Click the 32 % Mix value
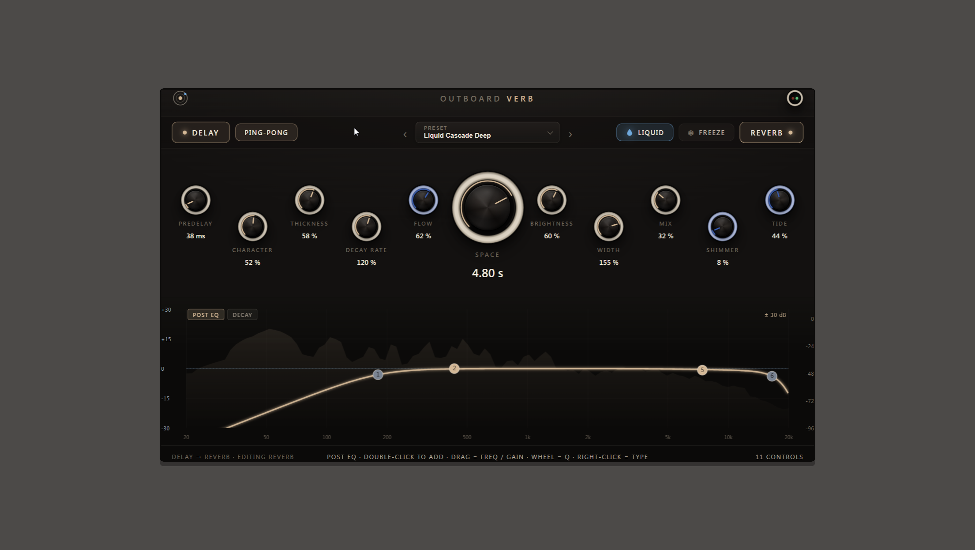The image size is (975, 550). click(665, 236)
